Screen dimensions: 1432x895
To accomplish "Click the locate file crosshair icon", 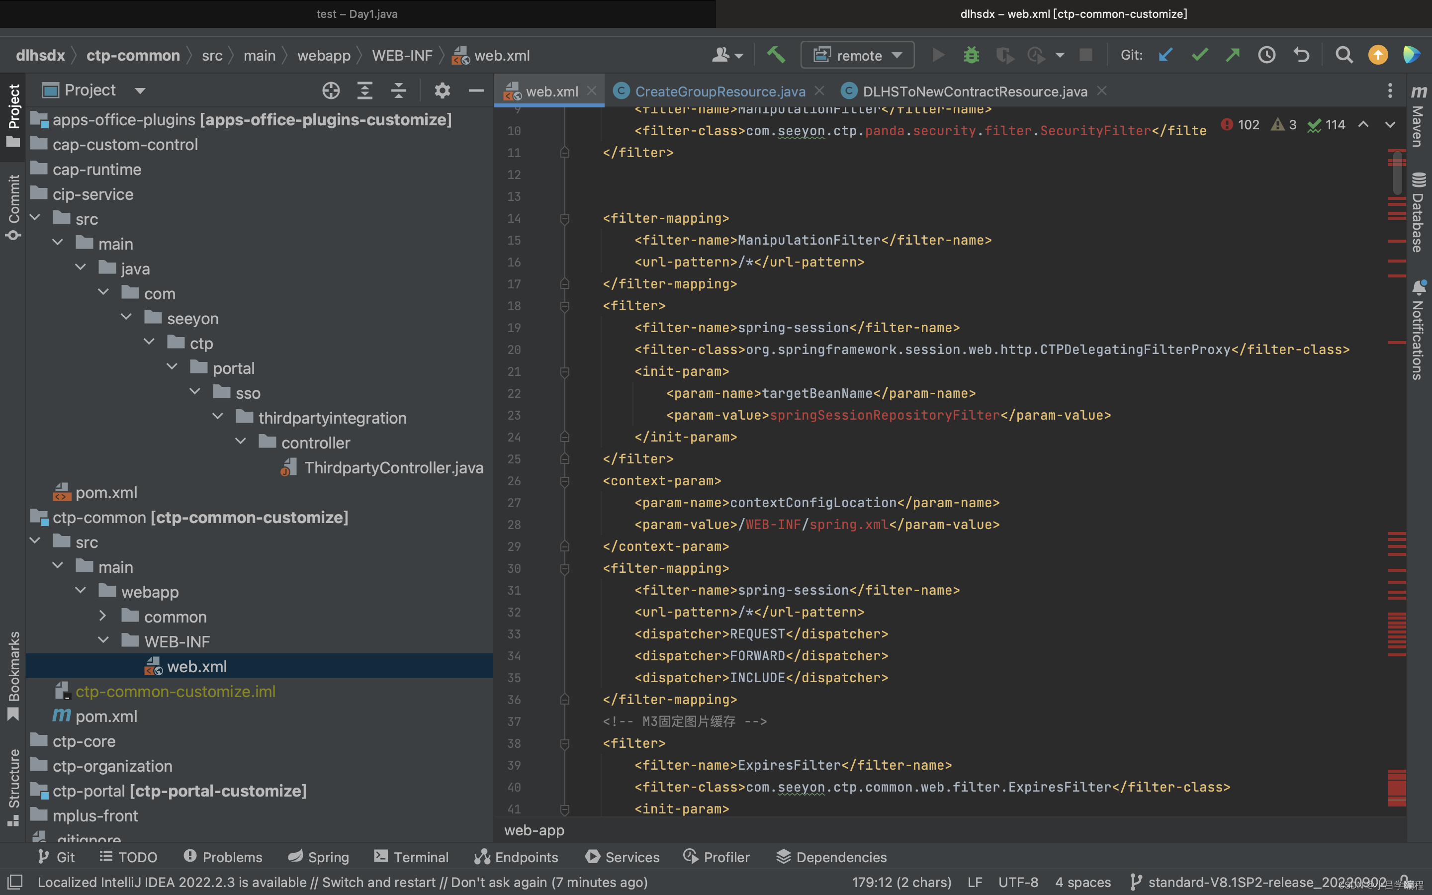I will (x=331, y=90).
